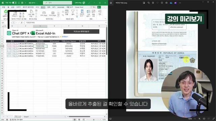Viewport: 216px width, 121px height.
Task: Click the full screen icon in Photos
Action: [214, 119]
